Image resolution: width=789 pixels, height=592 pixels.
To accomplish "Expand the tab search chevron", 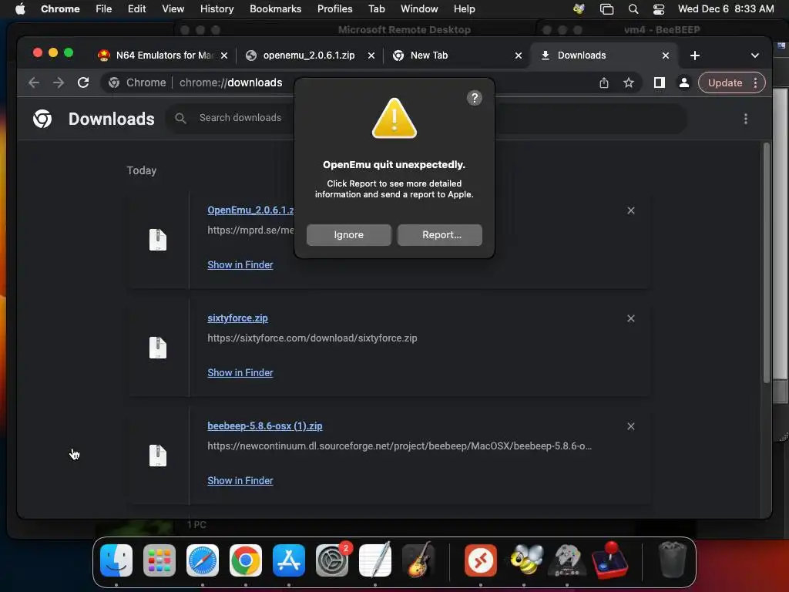I will click(x=754, y=55).
